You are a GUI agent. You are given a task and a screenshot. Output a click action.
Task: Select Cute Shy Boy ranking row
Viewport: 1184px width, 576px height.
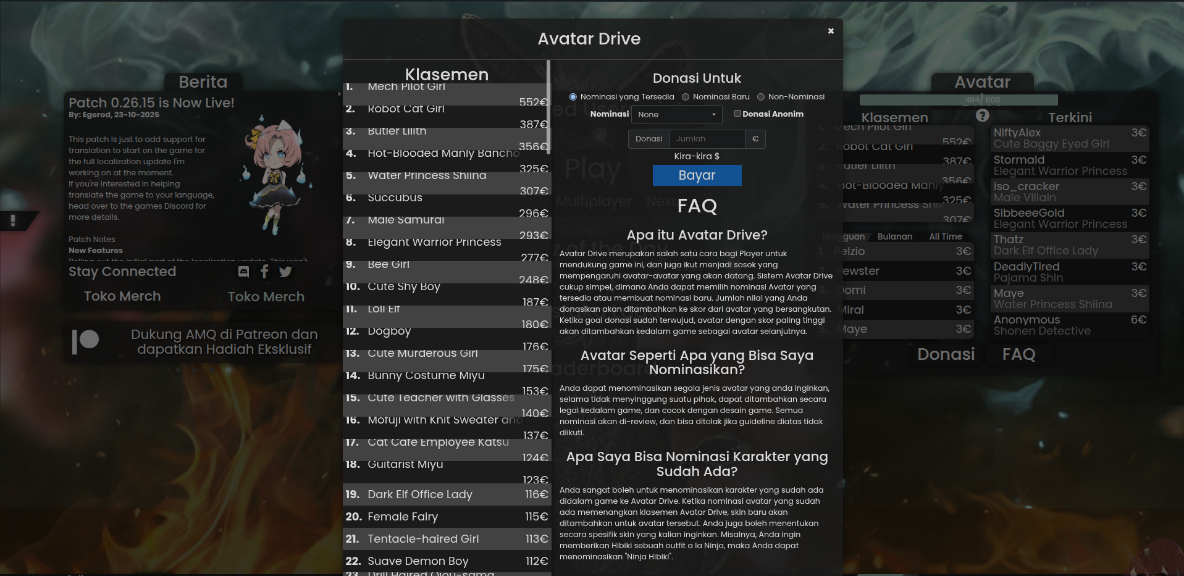pos(447,294)
